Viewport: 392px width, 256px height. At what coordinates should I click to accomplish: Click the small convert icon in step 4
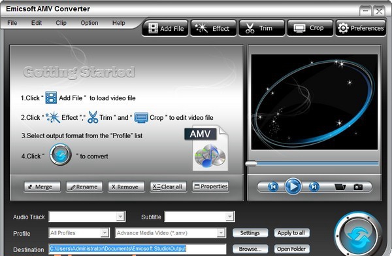coord(60,155)
